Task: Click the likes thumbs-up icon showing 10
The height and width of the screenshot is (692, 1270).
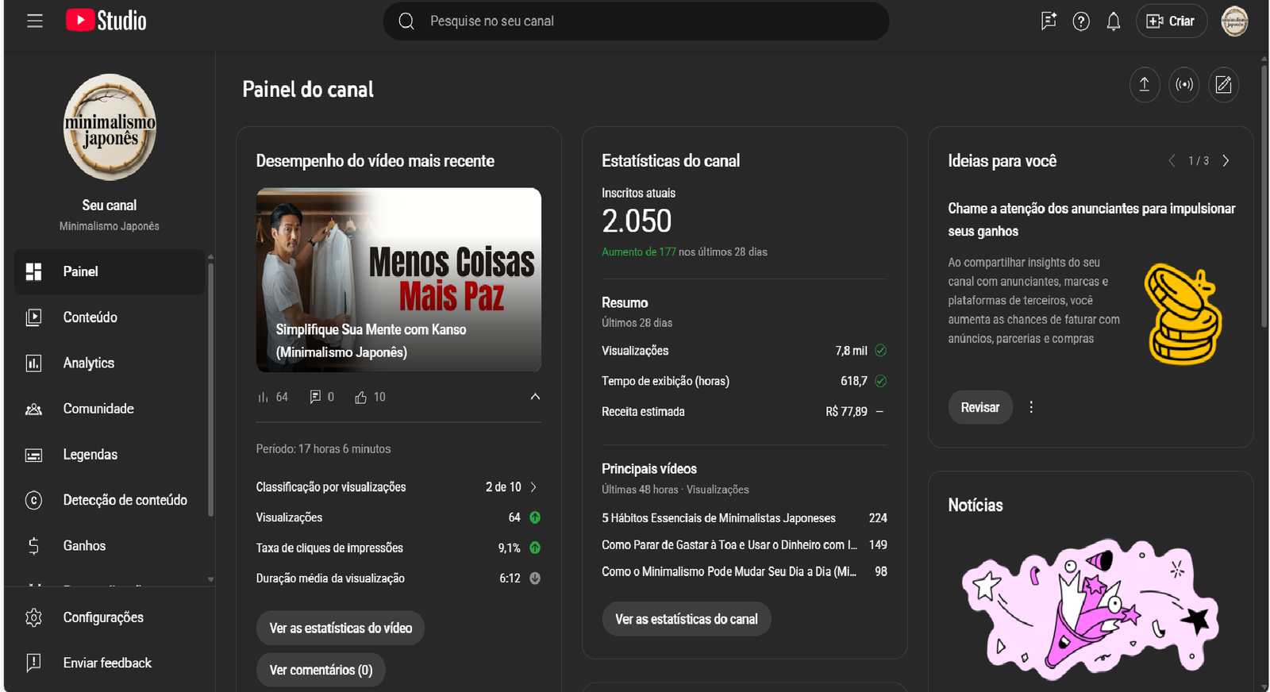Action: click(x=361, y=397)
